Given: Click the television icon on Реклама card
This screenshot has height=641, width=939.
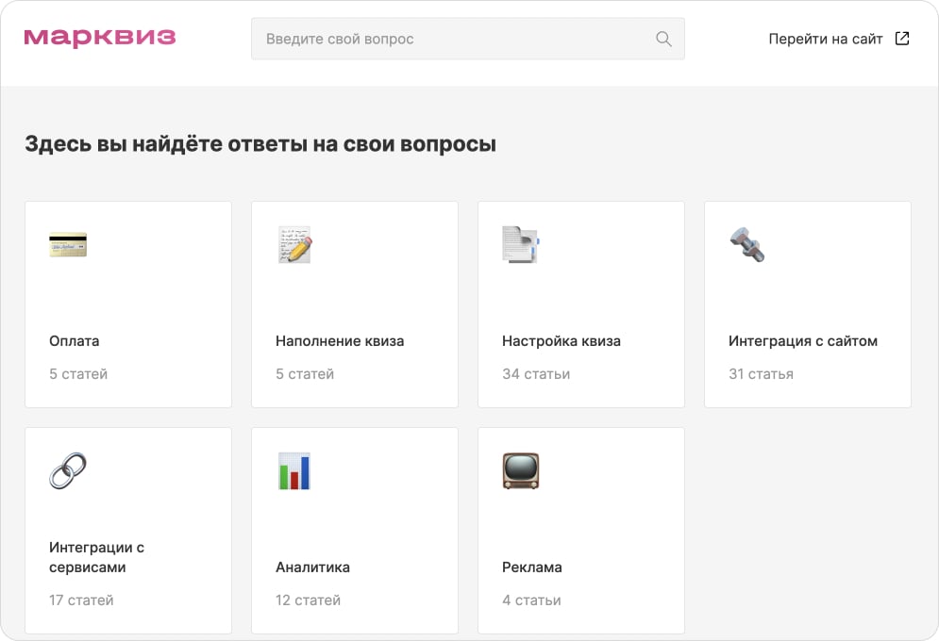Looking at the screenshot, I should click(x=522, y=471).
